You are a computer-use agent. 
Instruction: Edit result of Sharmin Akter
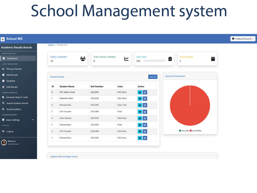click(145, 99)
